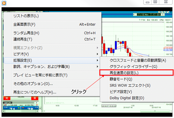Image resolution: width=174 pixels, height=118 pixels.
Task: Open 再生についてのヘルプ(H)... help entry
Action: tap(35, 92)
